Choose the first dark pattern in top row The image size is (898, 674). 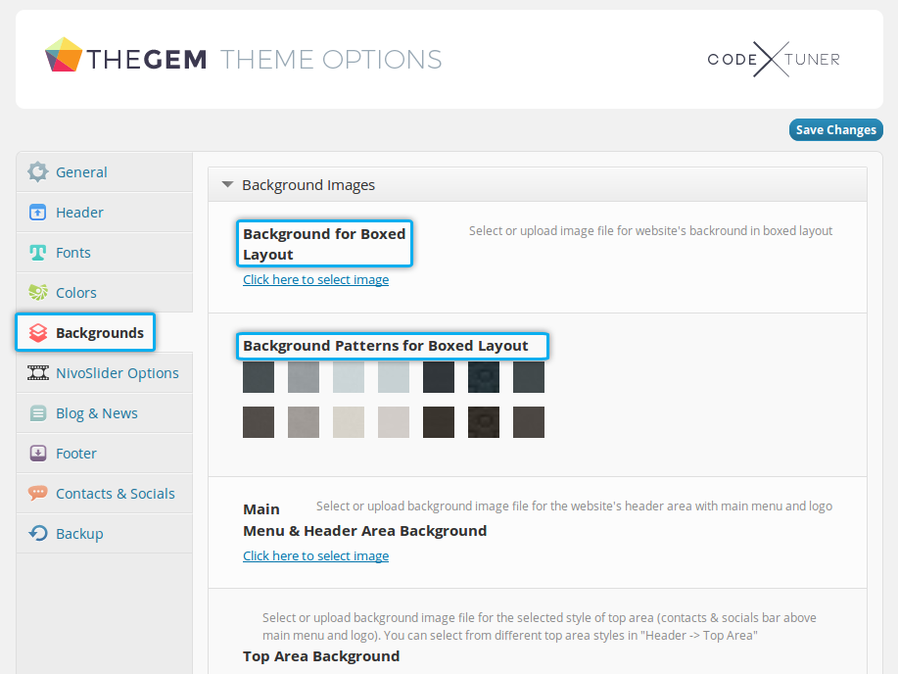click(259, 377)
